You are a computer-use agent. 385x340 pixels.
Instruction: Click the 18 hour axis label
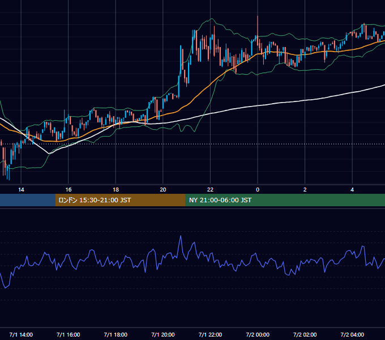(x=115, y=190)
